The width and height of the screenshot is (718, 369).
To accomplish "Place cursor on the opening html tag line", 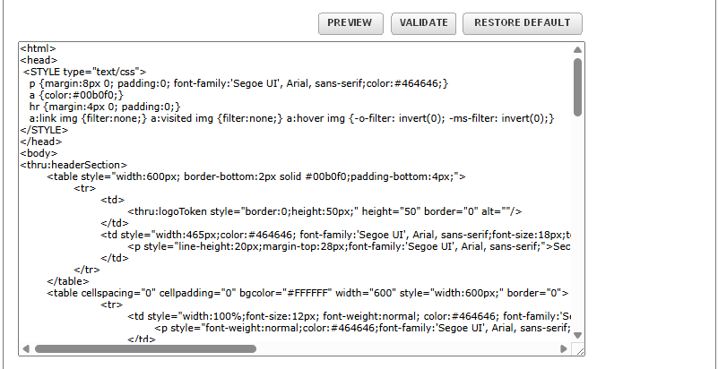I will tap(39, 48).
